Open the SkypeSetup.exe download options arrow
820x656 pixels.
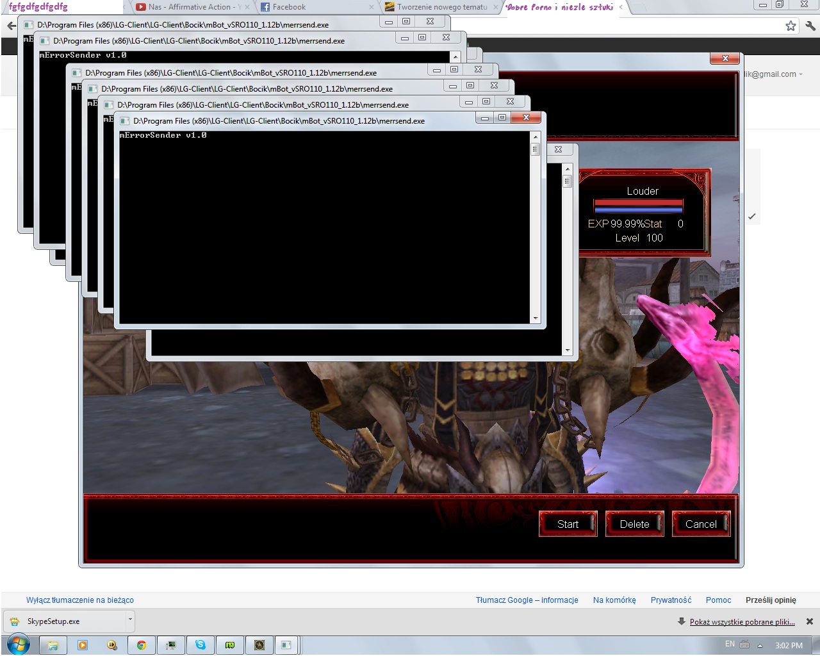click(130, 620)
